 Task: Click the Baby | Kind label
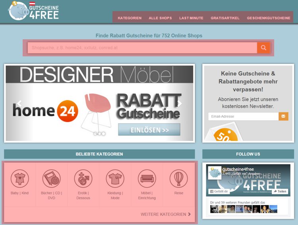click(x=20, y=193)
